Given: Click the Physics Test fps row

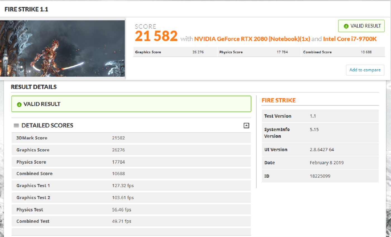Looking at the screenshot, I should [131, 210].
